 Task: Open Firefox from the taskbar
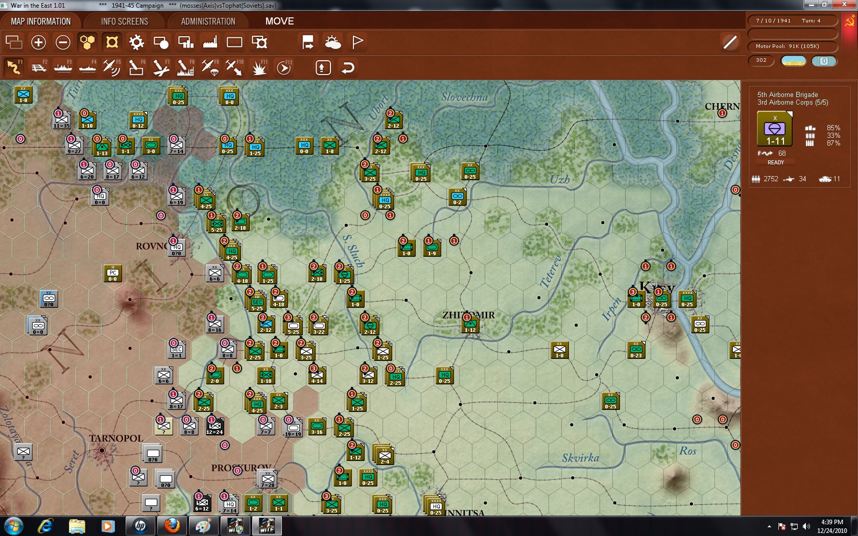pyautogui.click(x=171, y=525)
